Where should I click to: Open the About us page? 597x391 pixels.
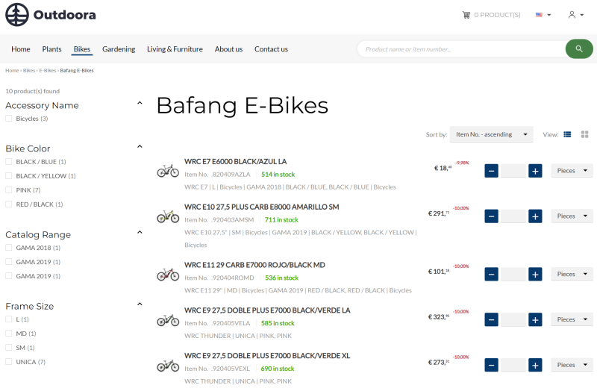point(228,49)
